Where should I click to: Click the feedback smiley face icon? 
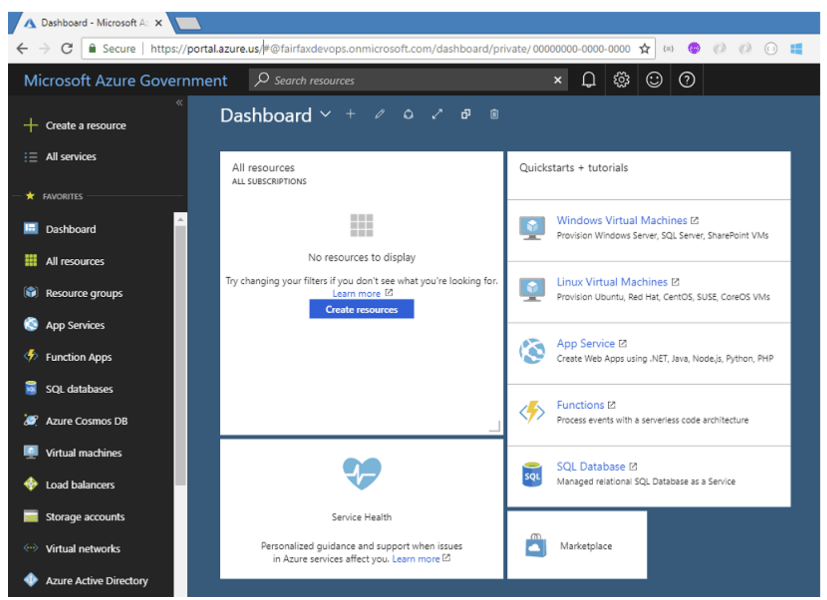(x=654, y=80)
